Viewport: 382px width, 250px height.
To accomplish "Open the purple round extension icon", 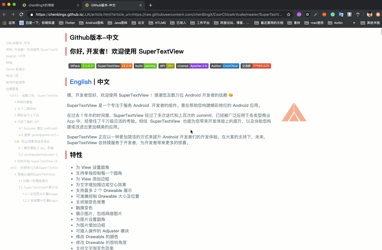I will pos(299,14).
